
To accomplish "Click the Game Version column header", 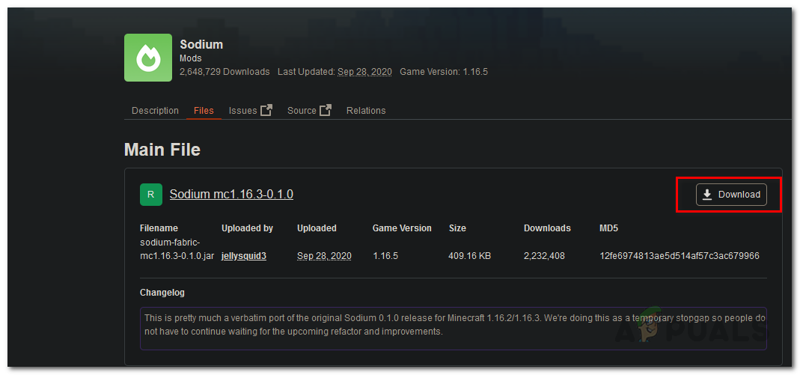I will point(402,228).
